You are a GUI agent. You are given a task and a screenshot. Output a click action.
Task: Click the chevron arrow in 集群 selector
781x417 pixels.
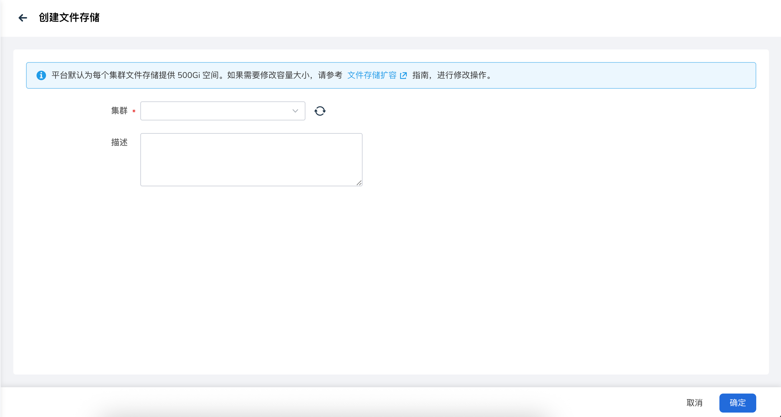tap(295, 111)
